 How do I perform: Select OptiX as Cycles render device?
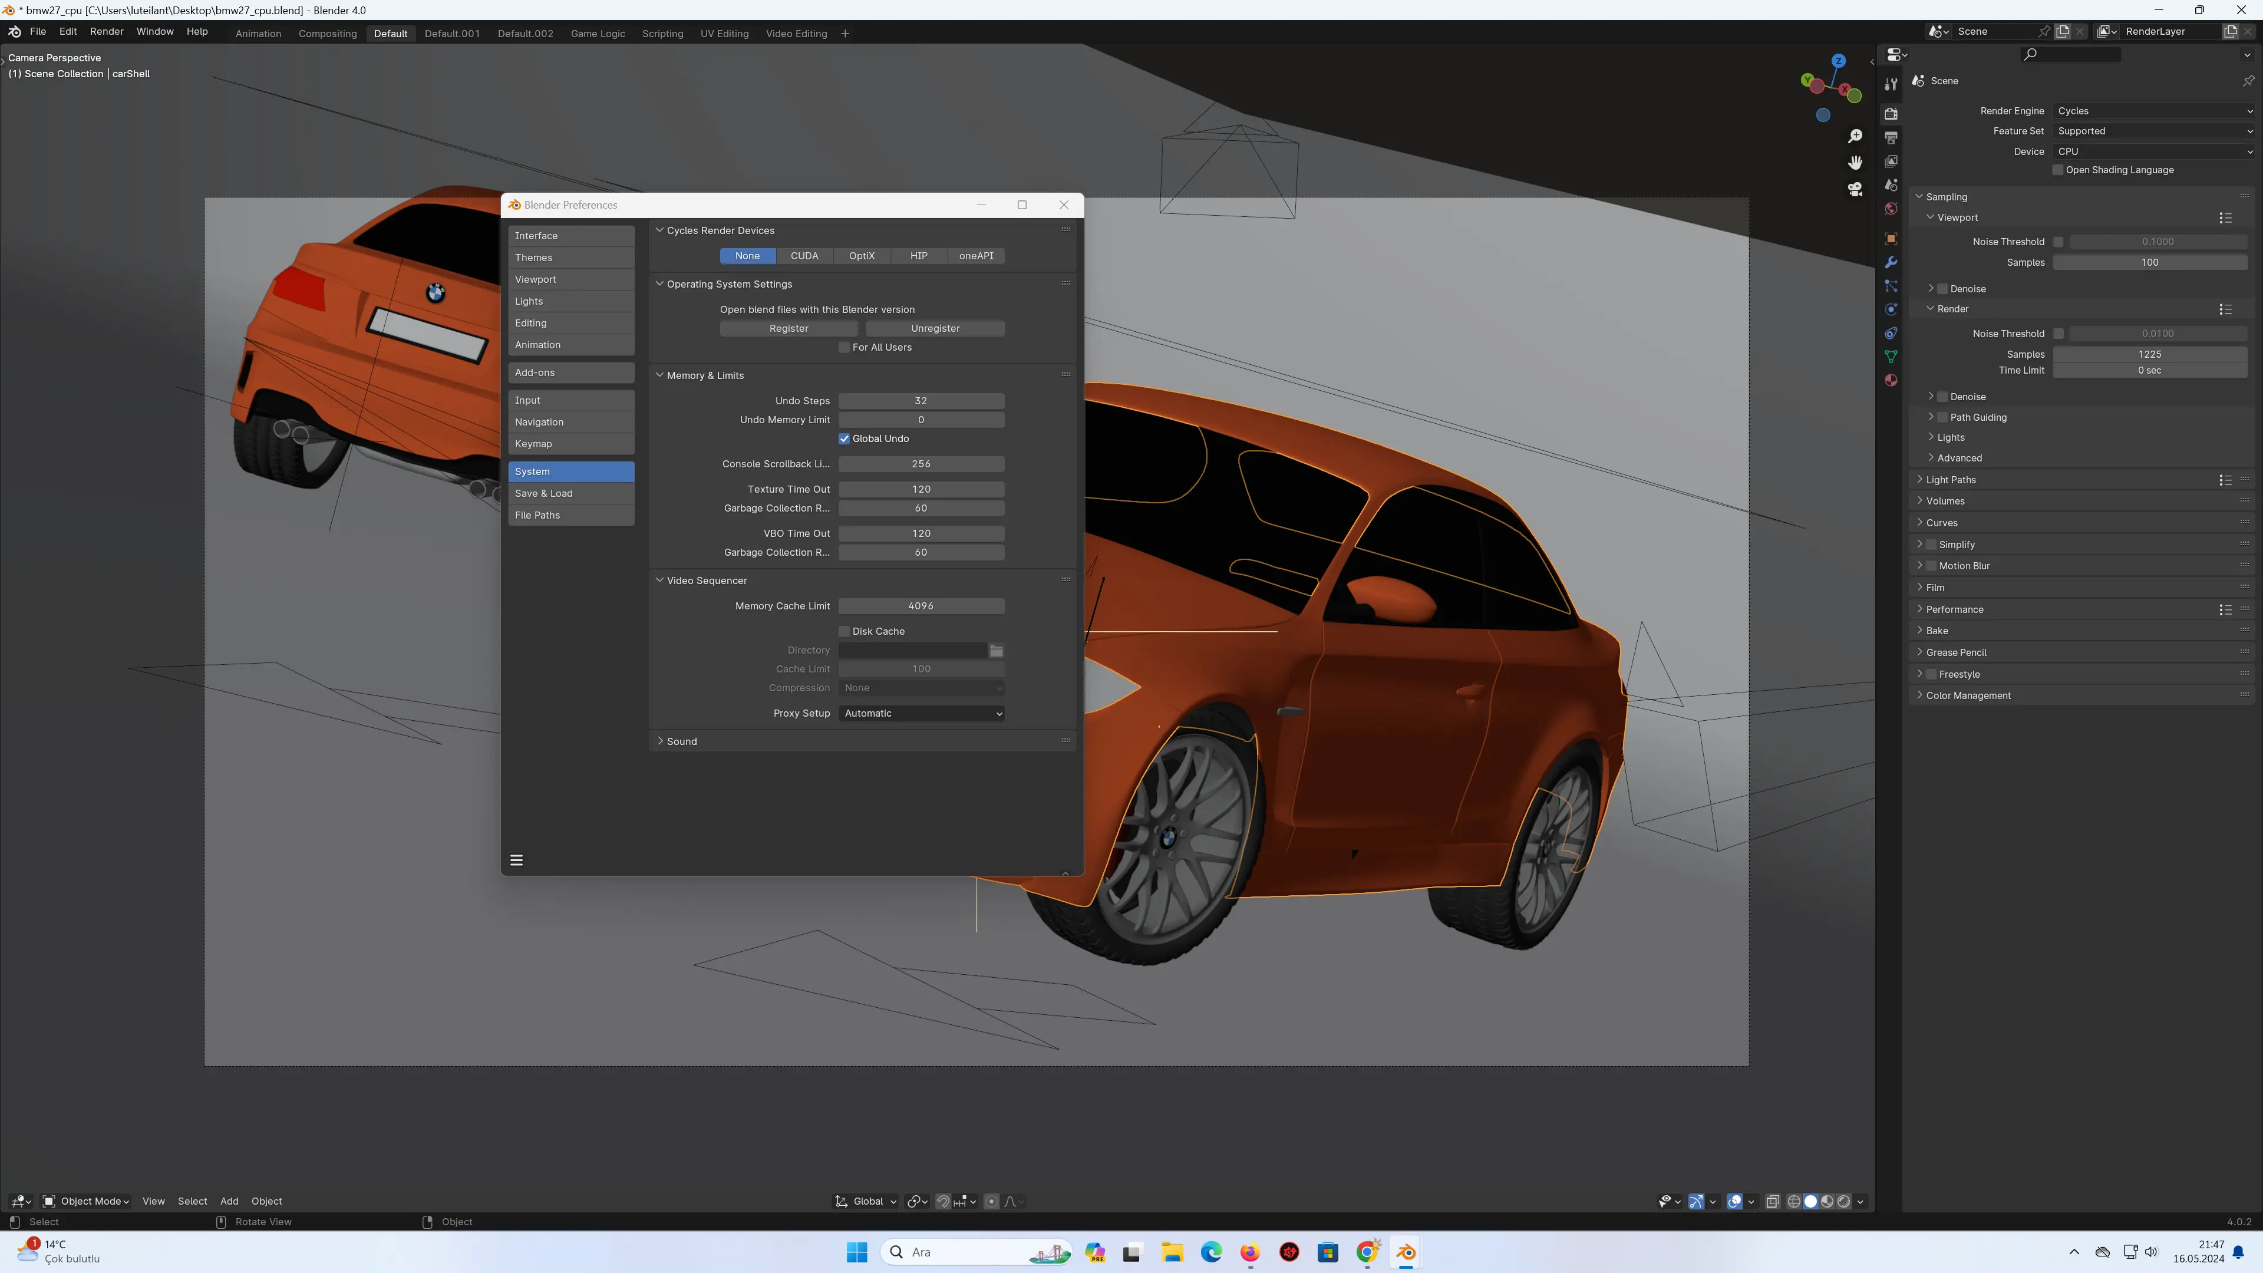coord(861,256)
